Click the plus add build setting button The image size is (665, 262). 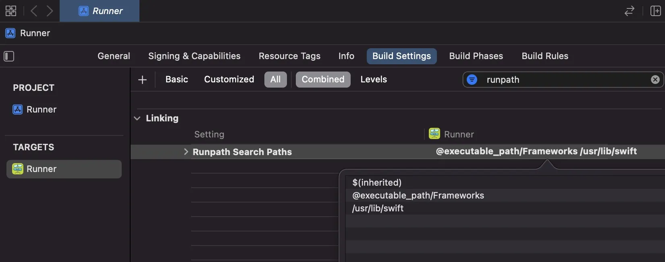142,80
